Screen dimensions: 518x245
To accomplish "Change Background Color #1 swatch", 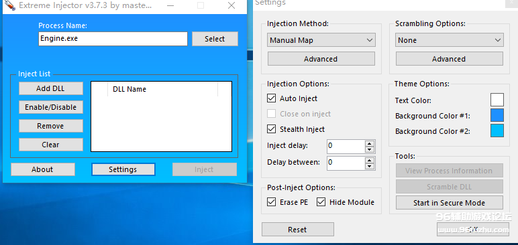I will [x=497, y=115].
